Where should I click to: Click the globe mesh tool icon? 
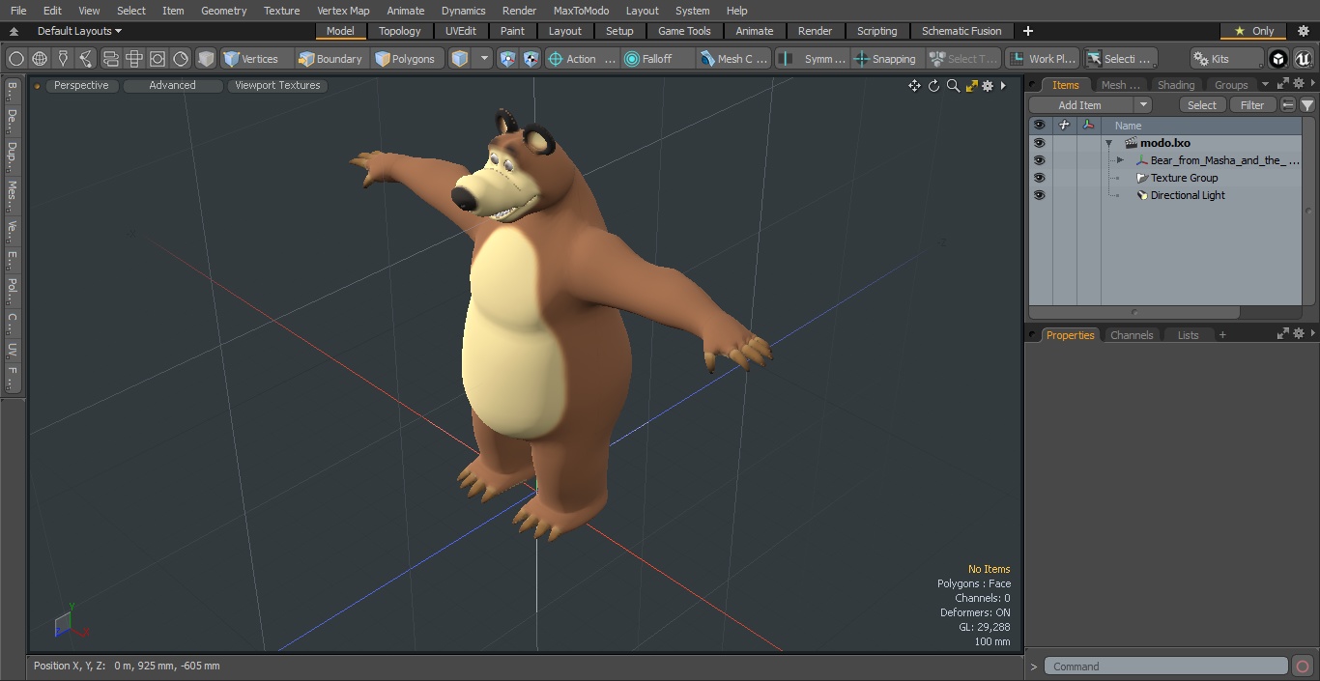pos(40,59)
